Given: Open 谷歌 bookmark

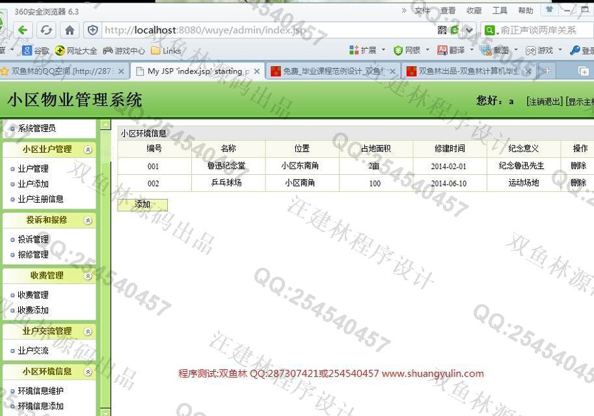Looking at the screenshot, I should coord(36,50).
